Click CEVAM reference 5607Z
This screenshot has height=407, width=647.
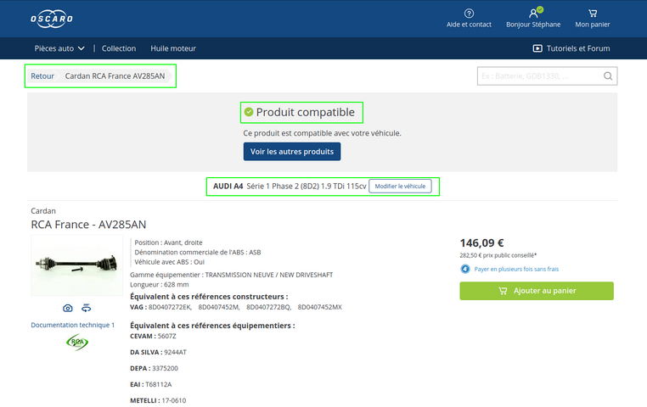166,336
